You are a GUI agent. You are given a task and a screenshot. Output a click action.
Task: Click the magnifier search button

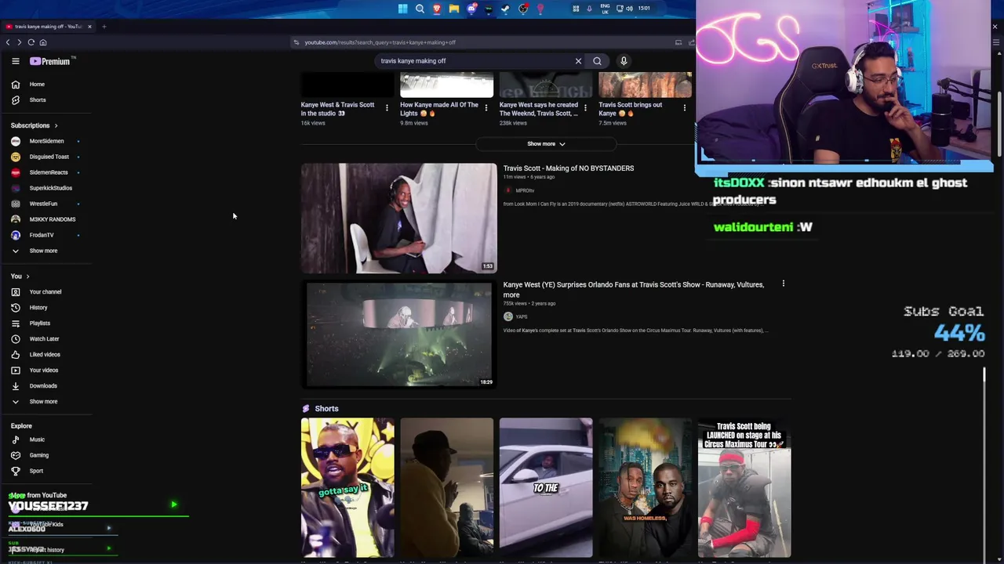[597, 61]
